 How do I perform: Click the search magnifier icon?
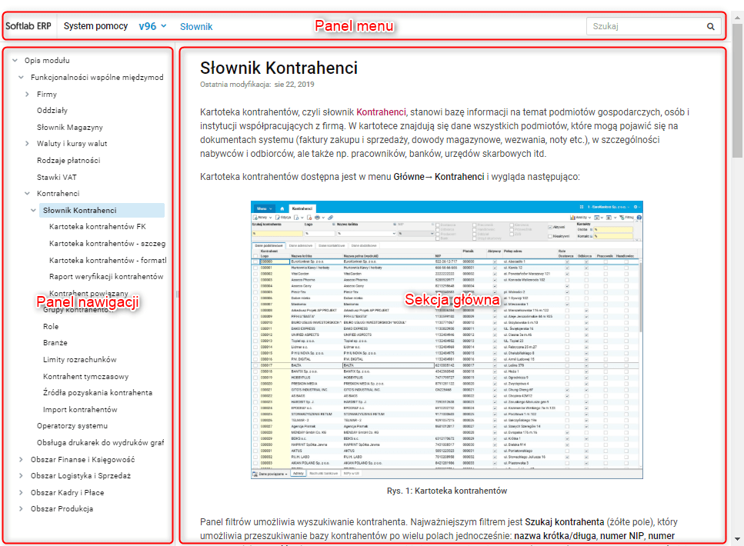710,27
